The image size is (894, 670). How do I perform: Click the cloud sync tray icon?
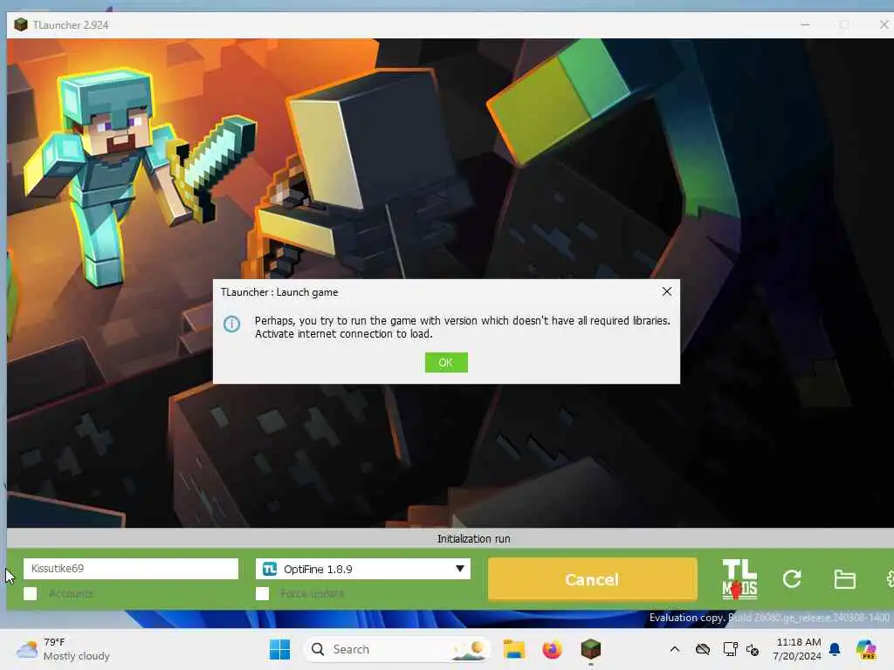pyautogui.click(x=703, y=649)
